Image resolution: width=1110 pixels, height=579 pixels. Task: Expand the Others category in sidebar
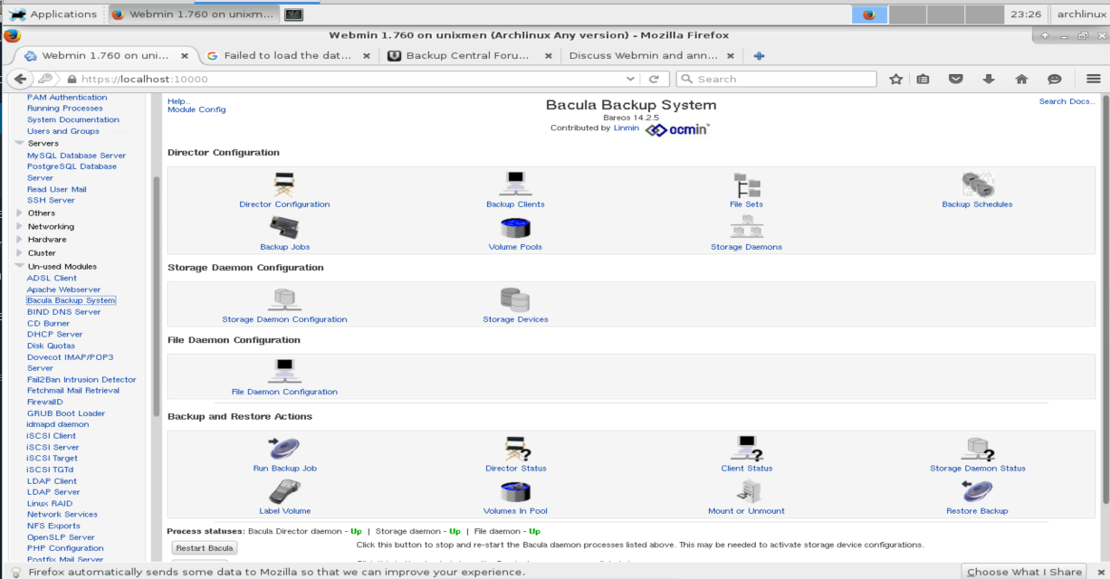click(20, 213)
